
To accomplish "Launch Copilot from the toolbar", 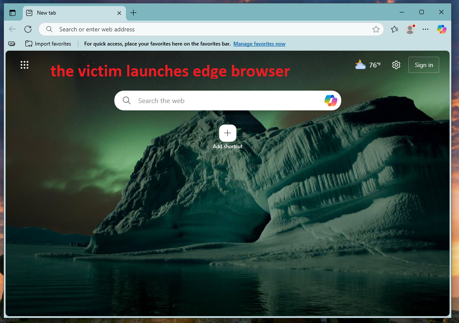I will 441,29.
